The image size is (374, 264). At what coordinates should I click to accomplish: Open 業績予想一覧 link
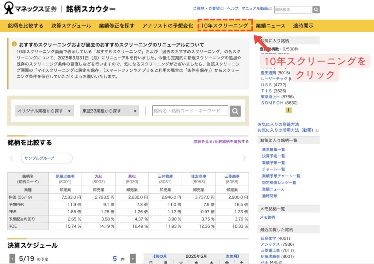[273, 163]
